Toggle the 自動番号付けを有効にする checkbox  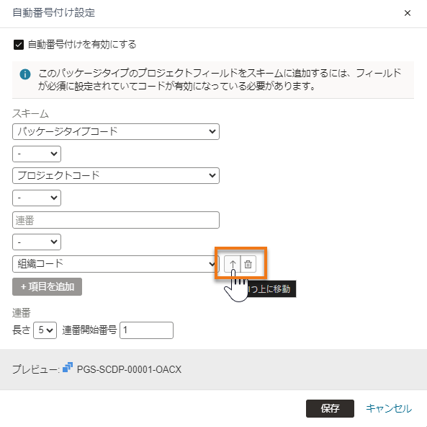coord(19,45)
